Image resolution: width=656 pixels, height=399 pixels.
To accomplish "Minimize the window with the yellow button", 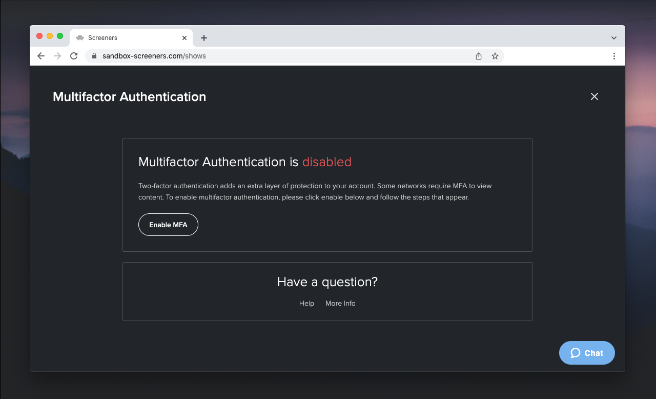I will point(50,36).
